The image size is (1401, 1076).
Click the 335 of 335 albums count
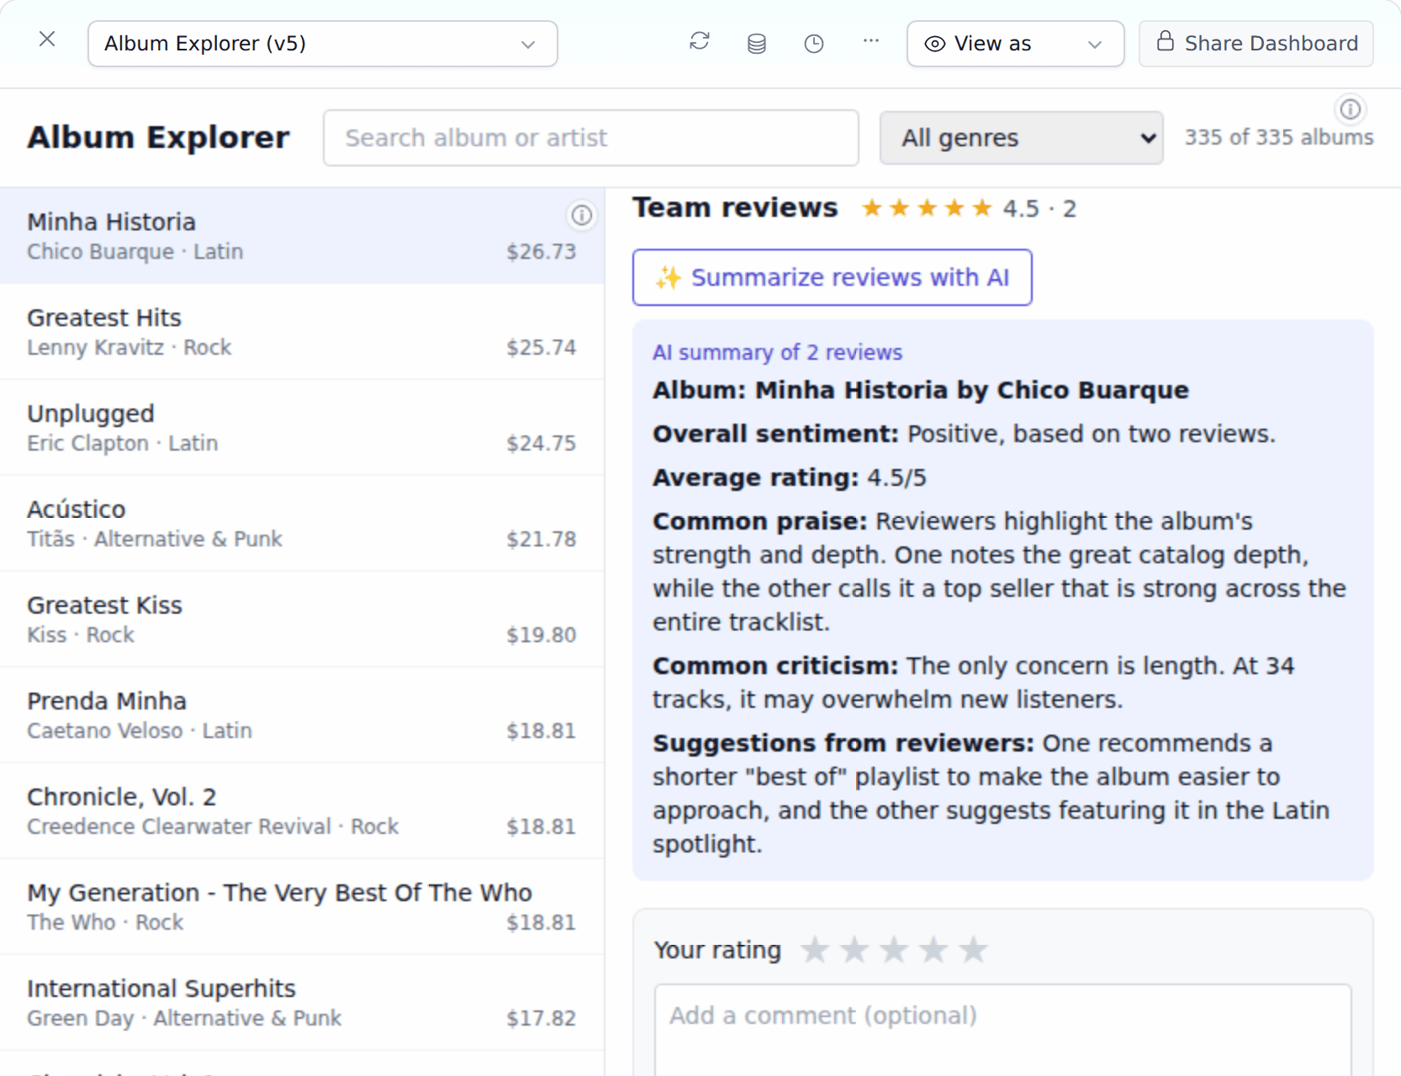1279,138
